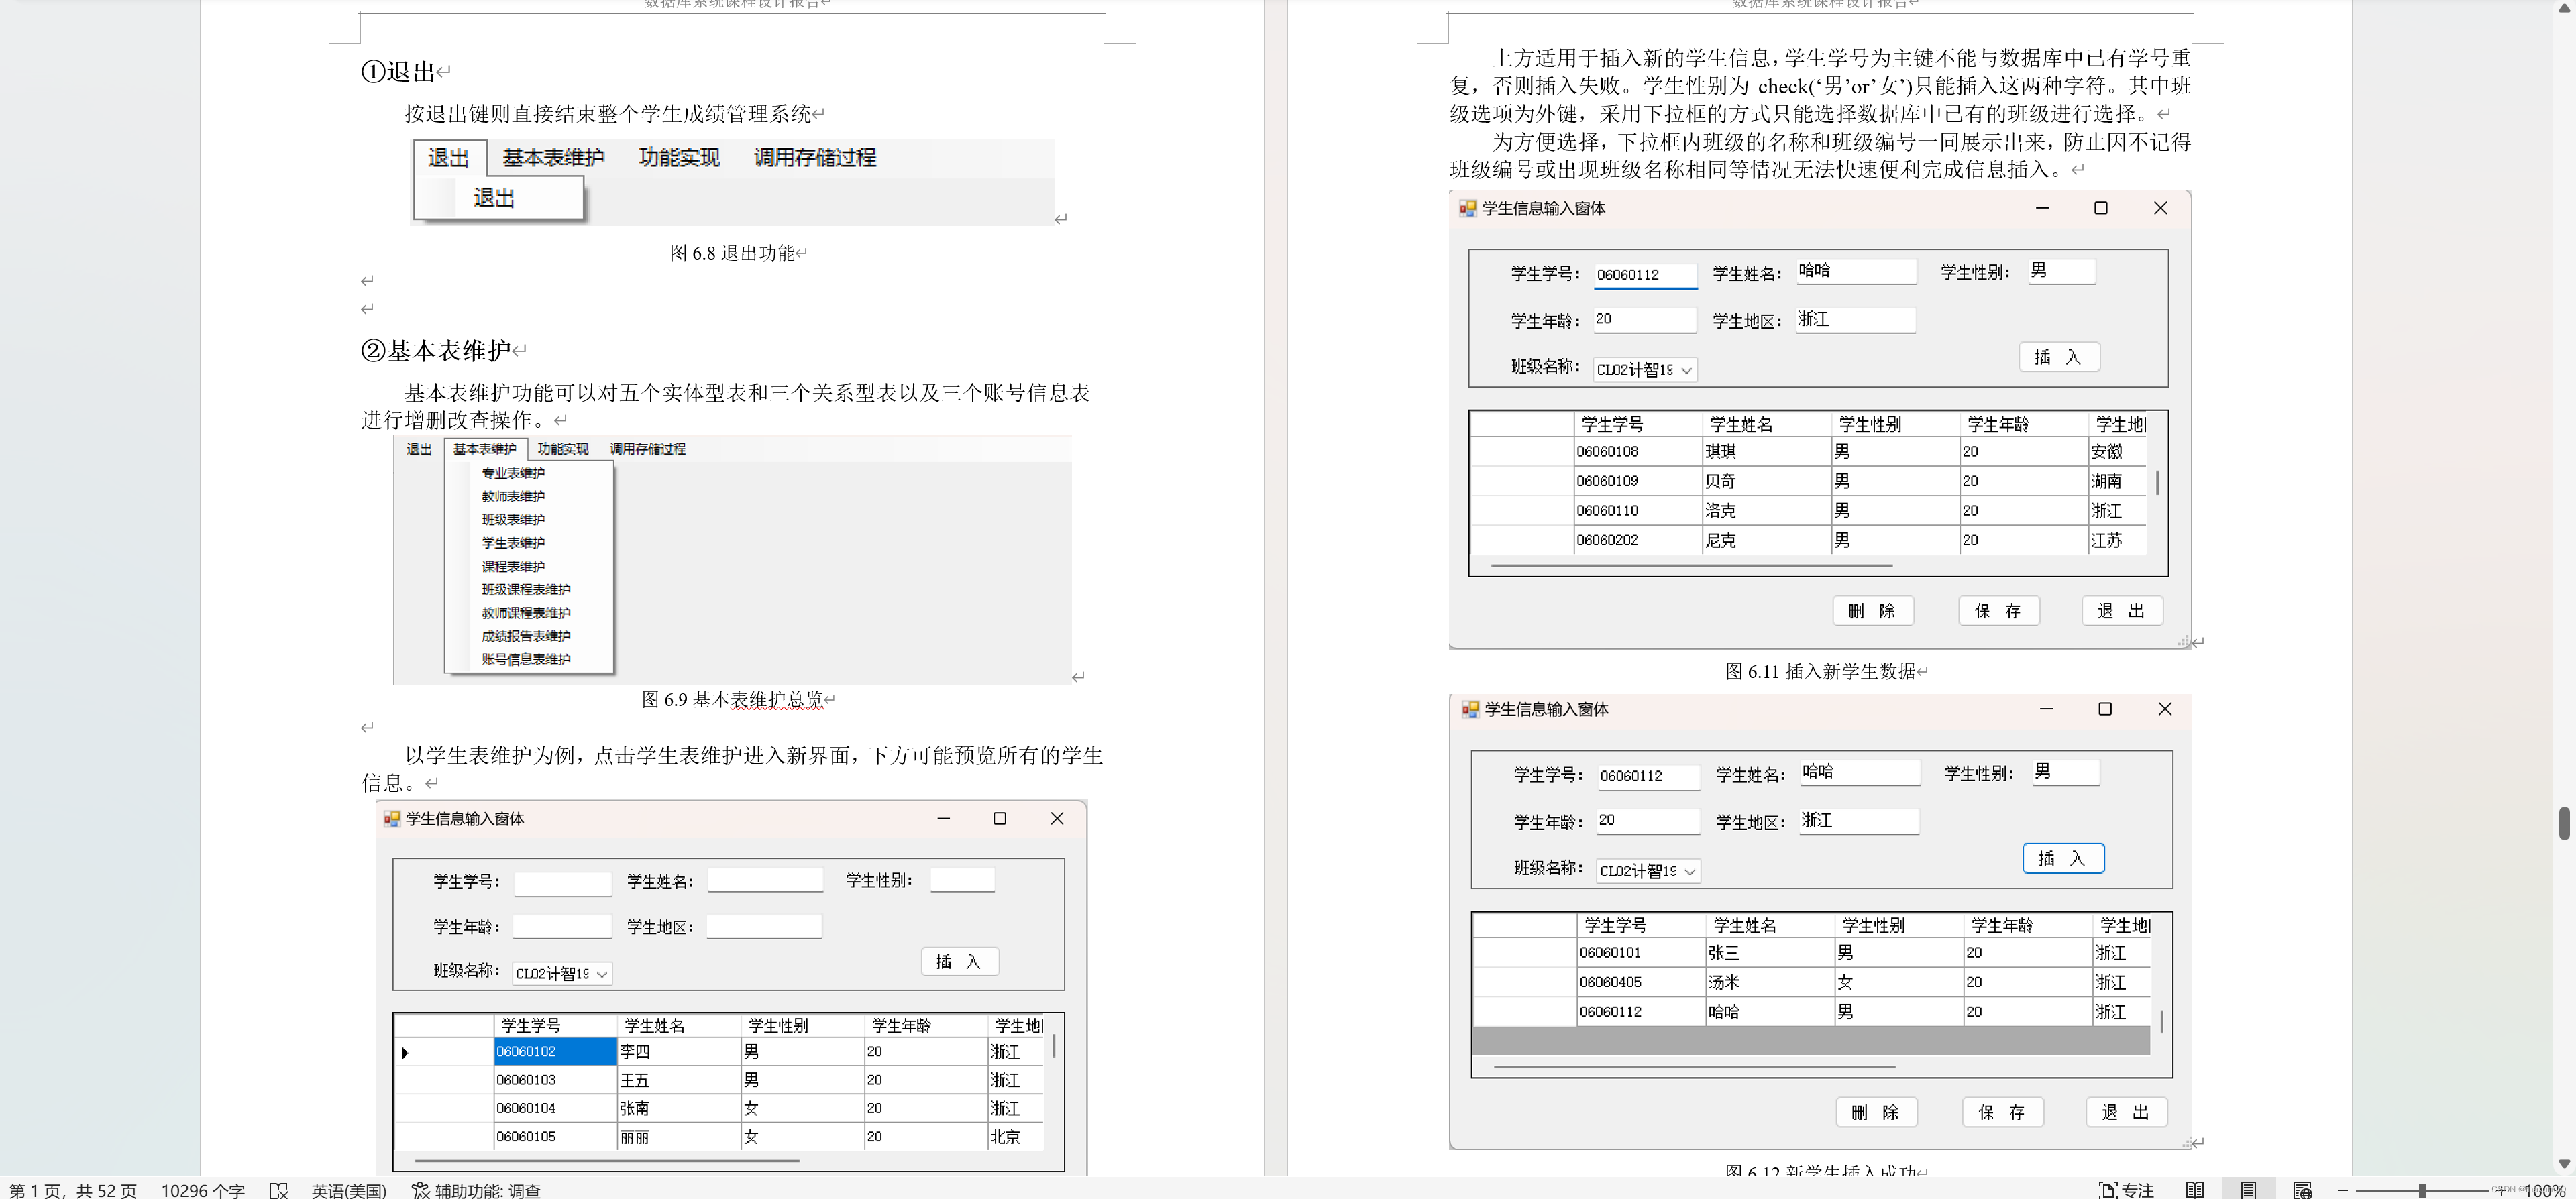Click the document vertical scrollbar thumb
Image resolution: width=2576 pixels, height=1199 pixels.
(x=2563, y=823)
